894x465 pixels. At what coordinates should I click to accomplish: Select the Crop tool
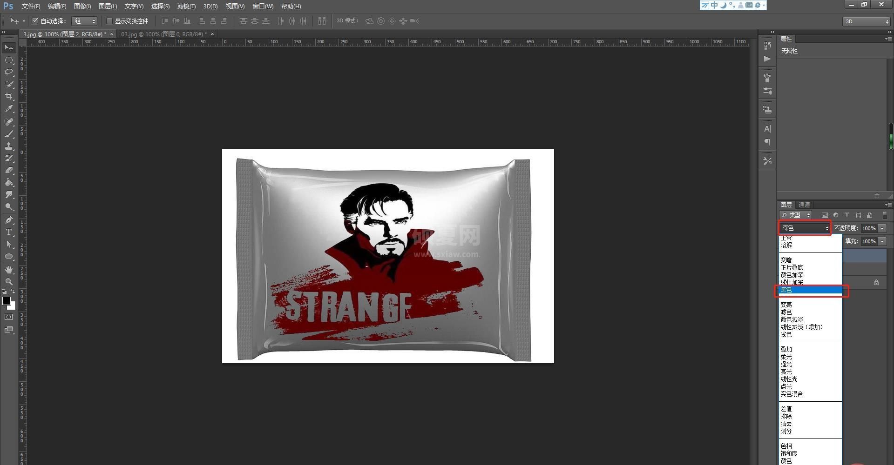[x=9, y=96]
